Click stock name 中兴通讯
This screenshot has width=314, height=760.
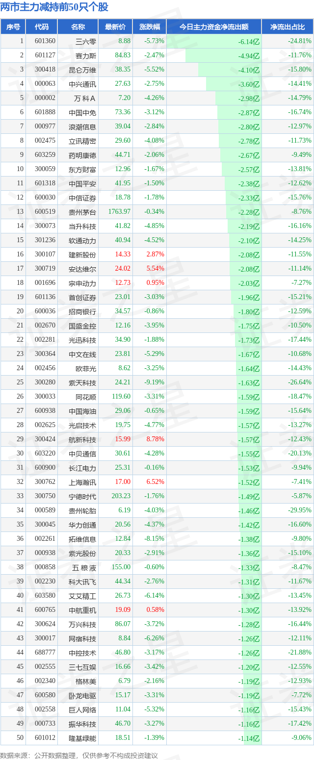click(82, 84)
